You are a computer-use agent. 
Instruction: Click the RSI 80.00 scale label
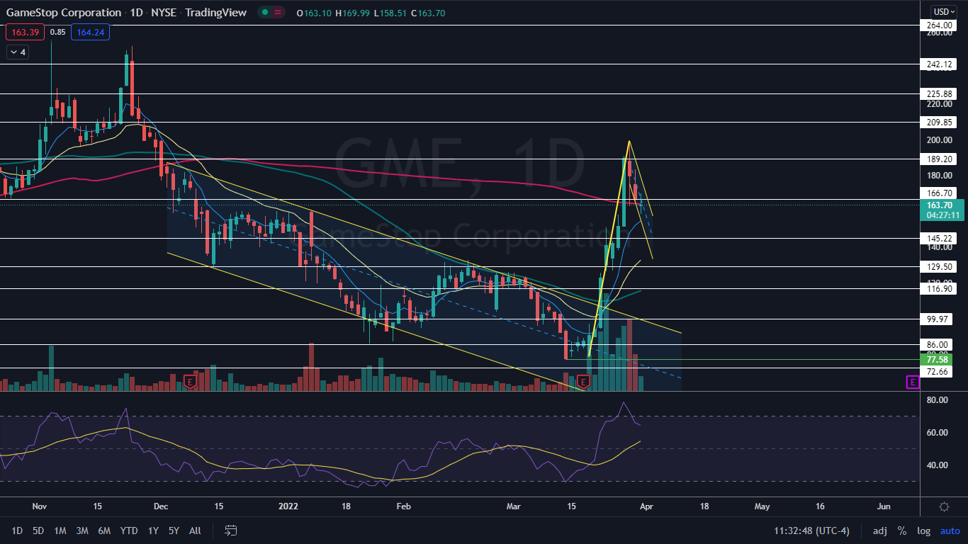coord(937,400)
